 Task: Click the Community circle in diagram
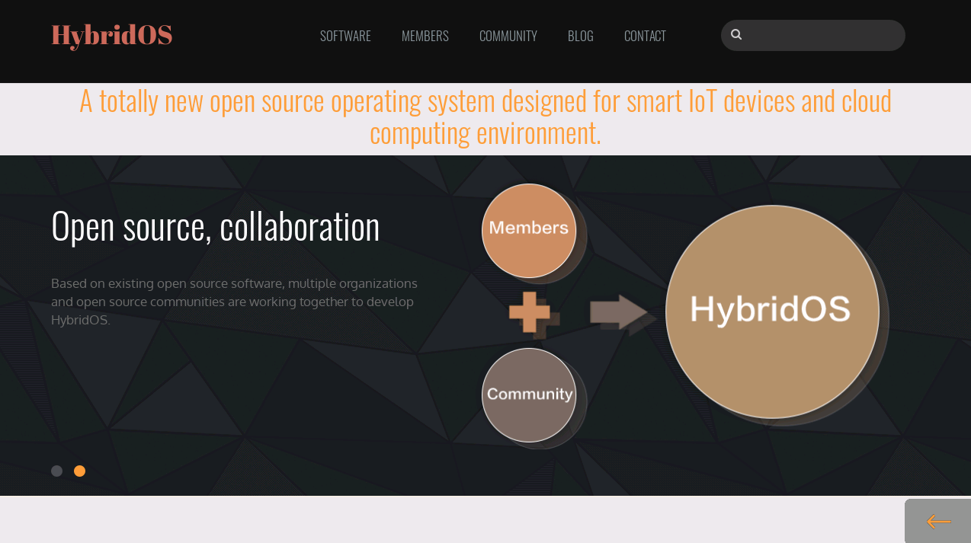pyautogui.click(x=530, y=395)
